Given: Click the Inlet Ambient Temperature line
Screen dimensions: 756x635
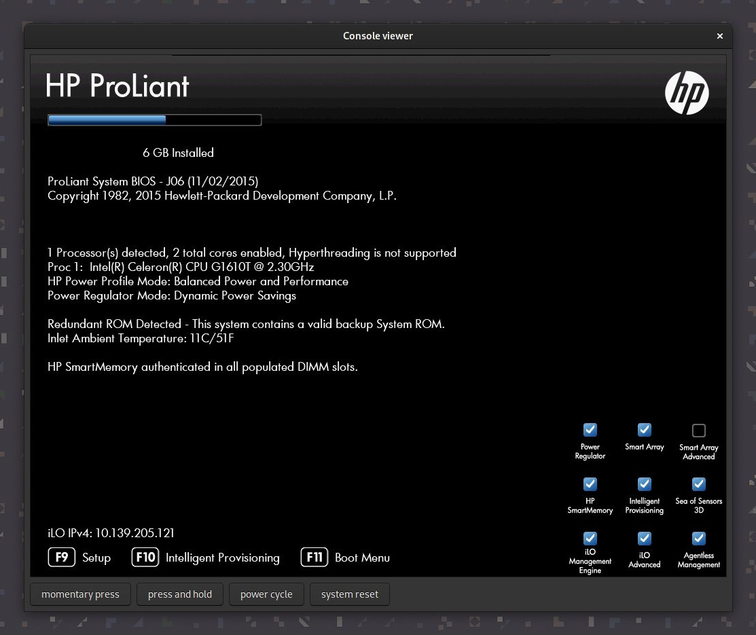Looking at the screenshot, I should pyautogui.click(x=141, y=338).
